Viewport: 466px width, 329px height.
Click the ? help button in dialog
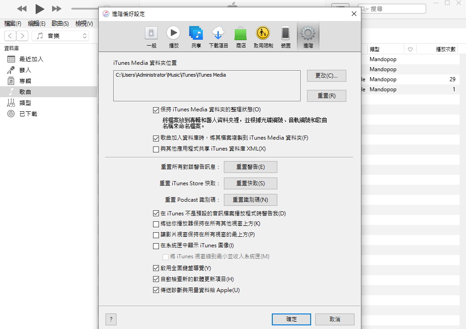coord(111,319)
